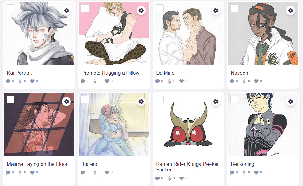This screenshot has height=186, width=303.
Task: Tick the checkbox on Kai Portrait card
Action: [11, 9]
